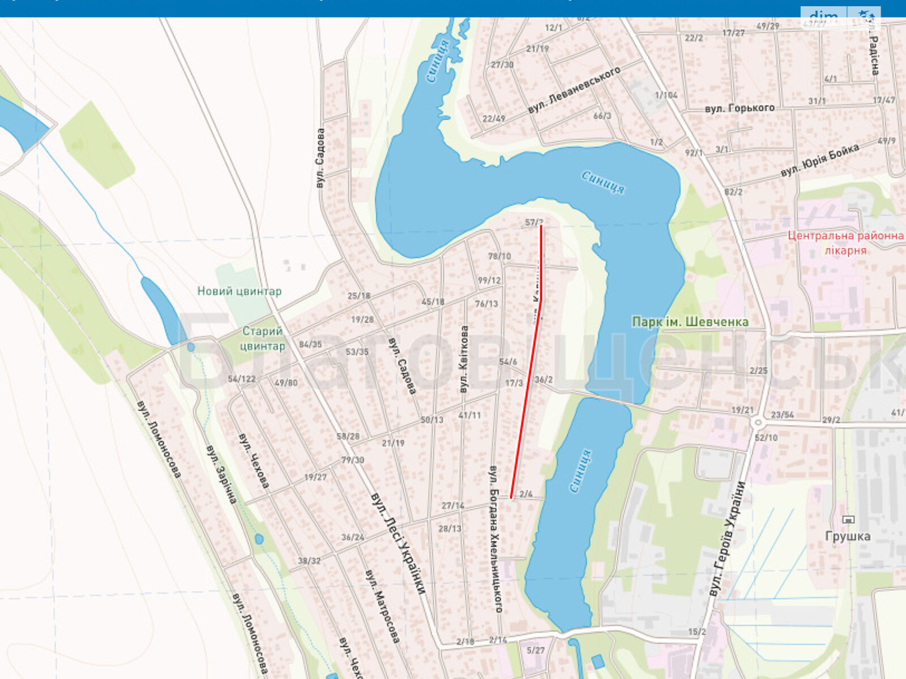Select street label вул. Юрія Бойка
The image size is (906, 679).
coord(820,160)
